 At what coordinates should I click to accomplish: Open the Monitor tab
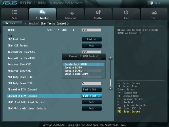(x=98, y=14)
